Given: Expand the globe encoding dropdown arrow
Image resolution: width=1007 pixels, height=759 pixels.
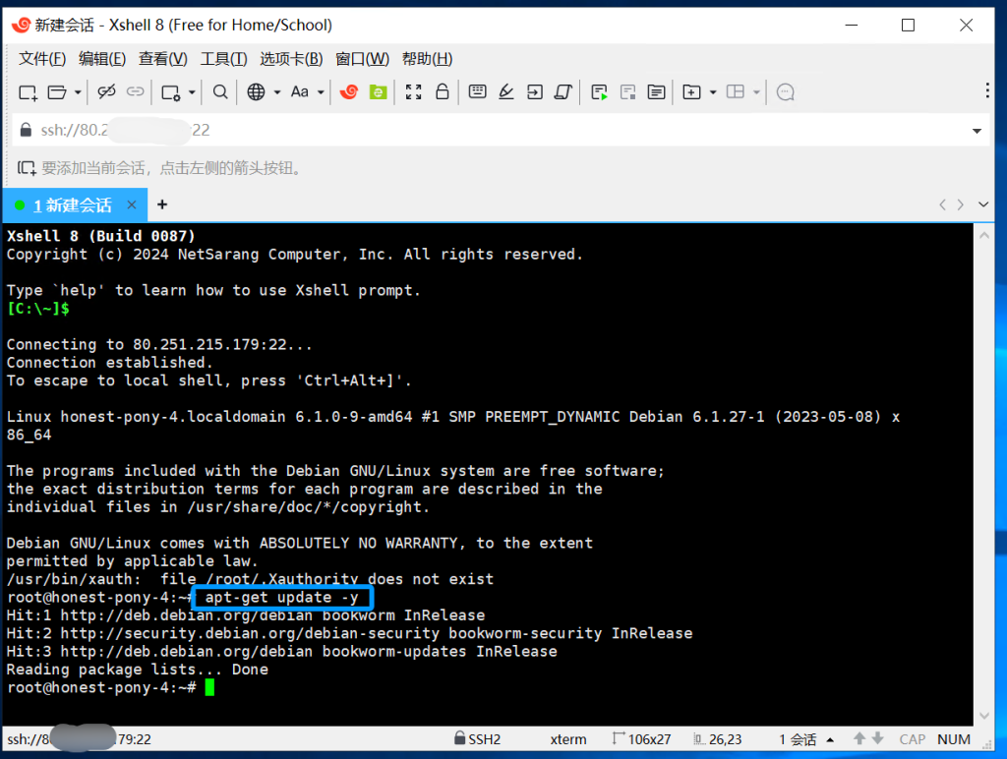Looking at the screenshot, I should (x=277, y=92).
